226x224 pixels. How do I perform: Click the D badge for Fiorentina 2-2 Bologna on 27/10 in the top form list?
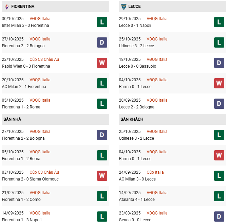tap(102, 42)
